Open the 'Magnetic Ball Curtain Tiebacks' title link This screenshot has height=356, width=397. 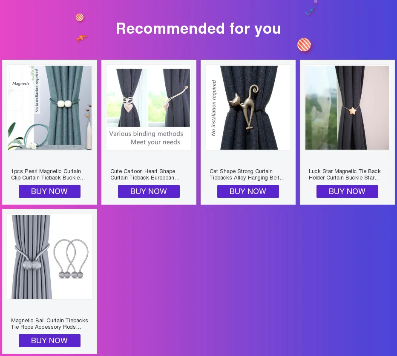49,324
